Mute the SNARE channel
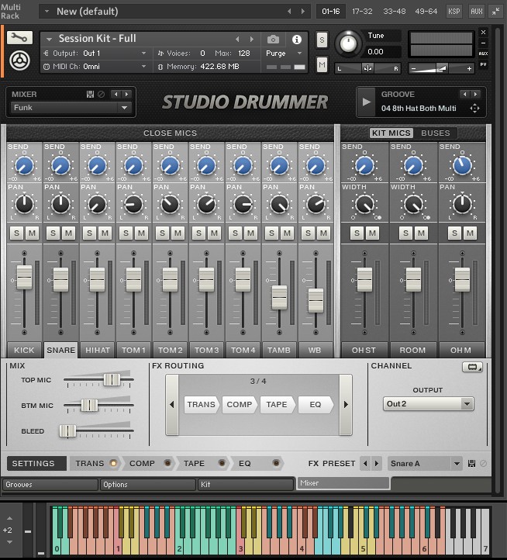507x560 pixels. pos(68,233)
